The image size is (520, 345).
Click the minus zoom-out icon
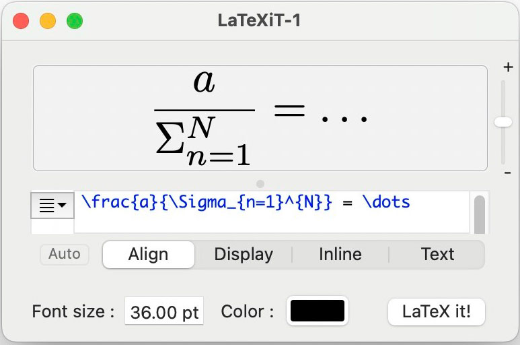coord(508,173)
